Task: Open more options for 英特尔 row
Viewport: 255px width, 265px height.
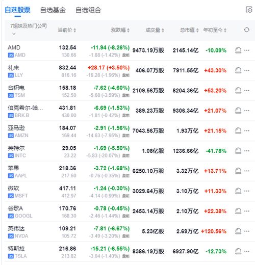Action: coord(247,151)
